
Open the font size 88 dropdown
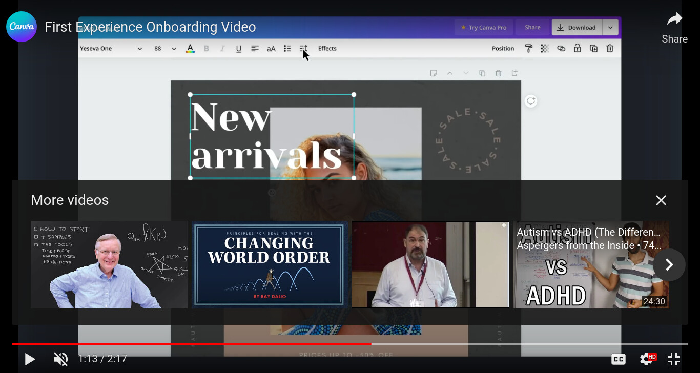pos(165,49)
